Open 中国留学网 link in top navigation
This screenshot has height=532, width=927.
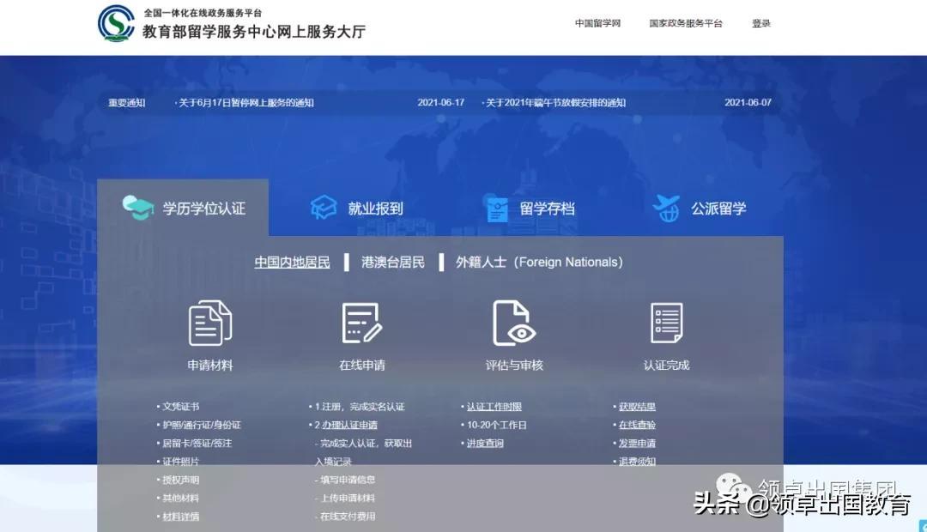tap(597, 24)
